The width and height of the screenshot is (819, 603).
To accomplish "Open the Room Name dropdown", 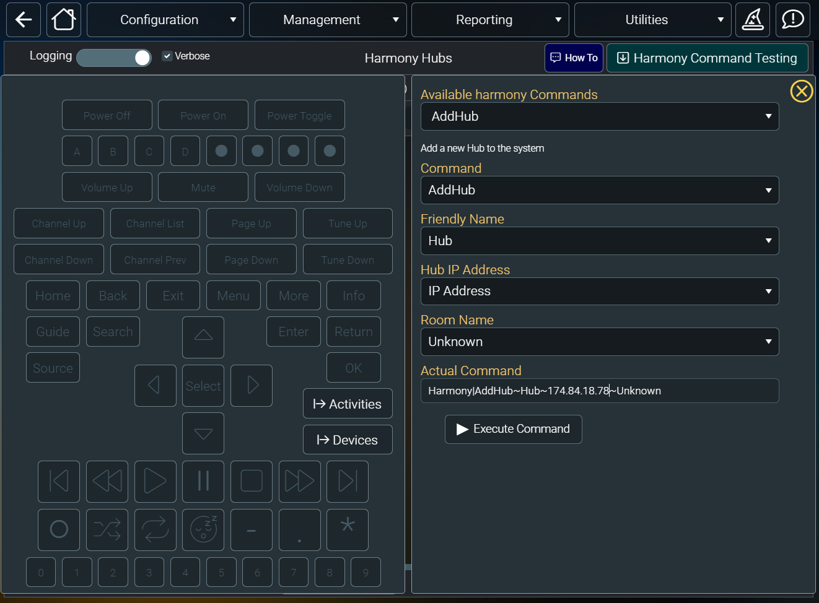I will point(600,342).
